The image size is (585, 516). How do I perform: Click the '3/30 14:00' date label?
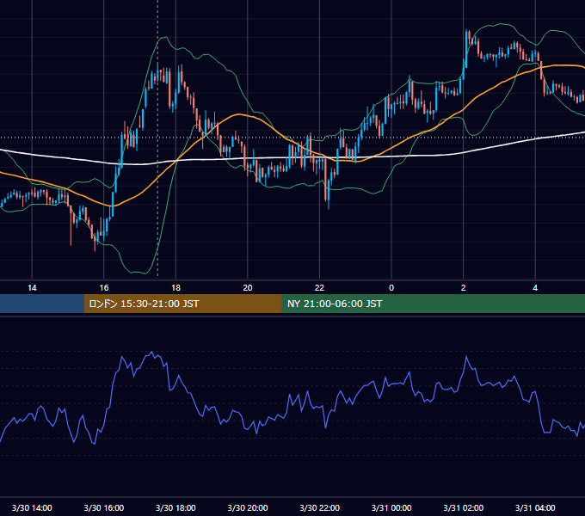tap(32, 507)
